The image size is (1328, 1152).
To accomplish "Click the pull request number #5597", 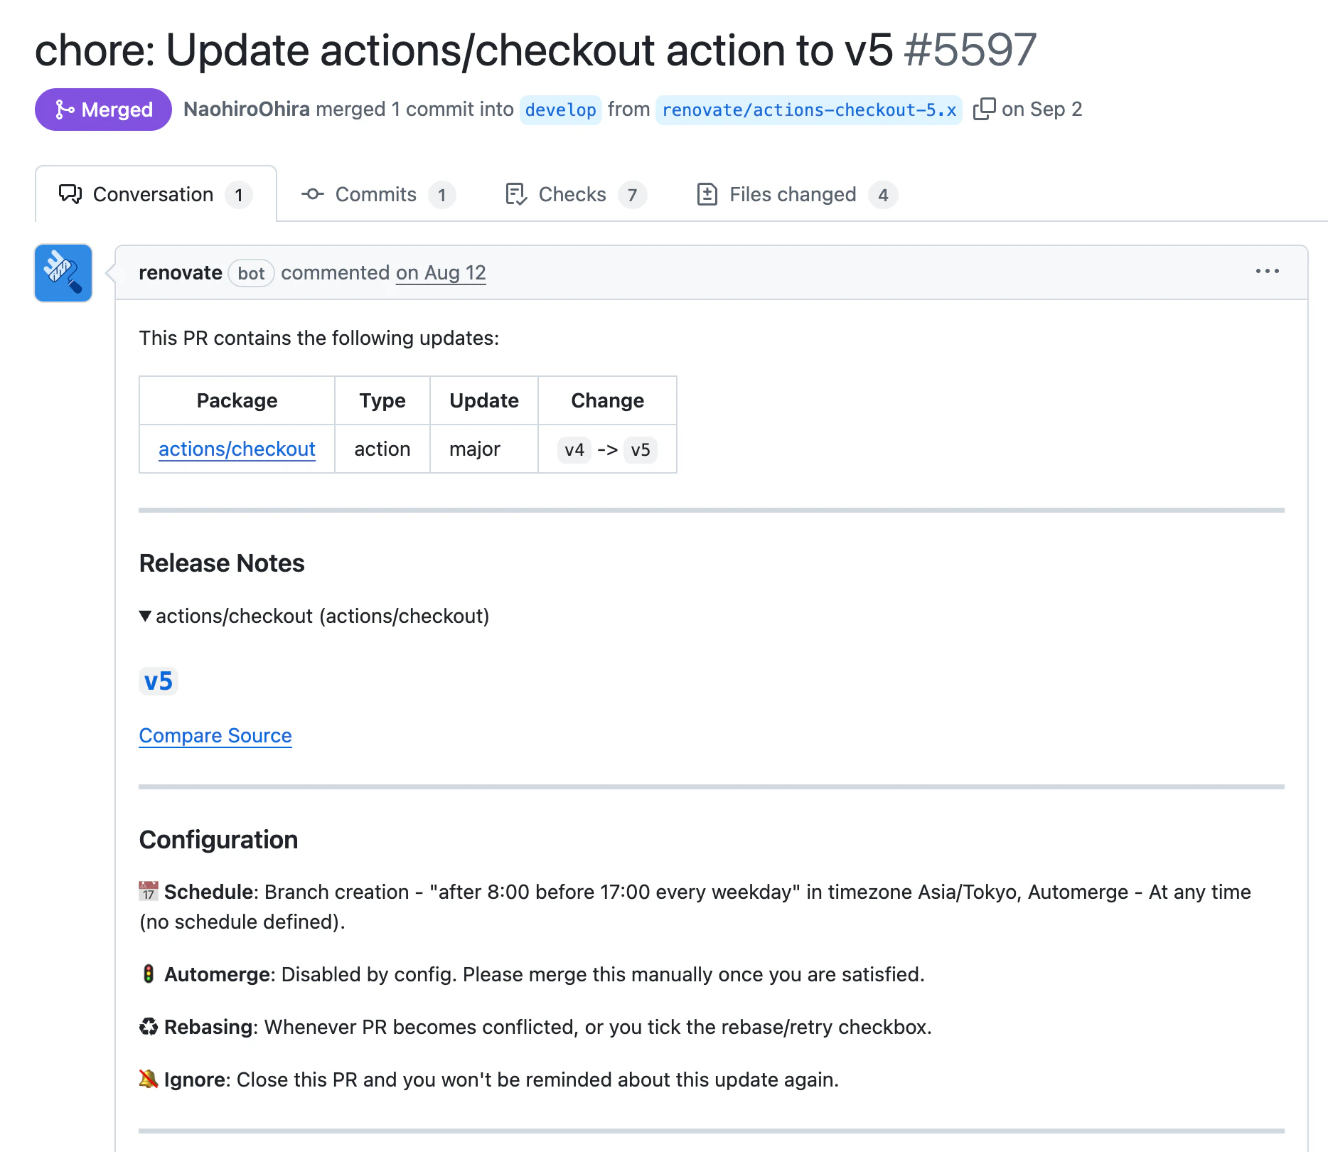I will tap(970, 50).
